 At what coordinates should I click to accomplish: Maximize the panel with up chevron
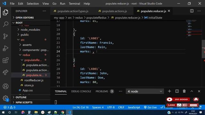click(x=192, y=91)
